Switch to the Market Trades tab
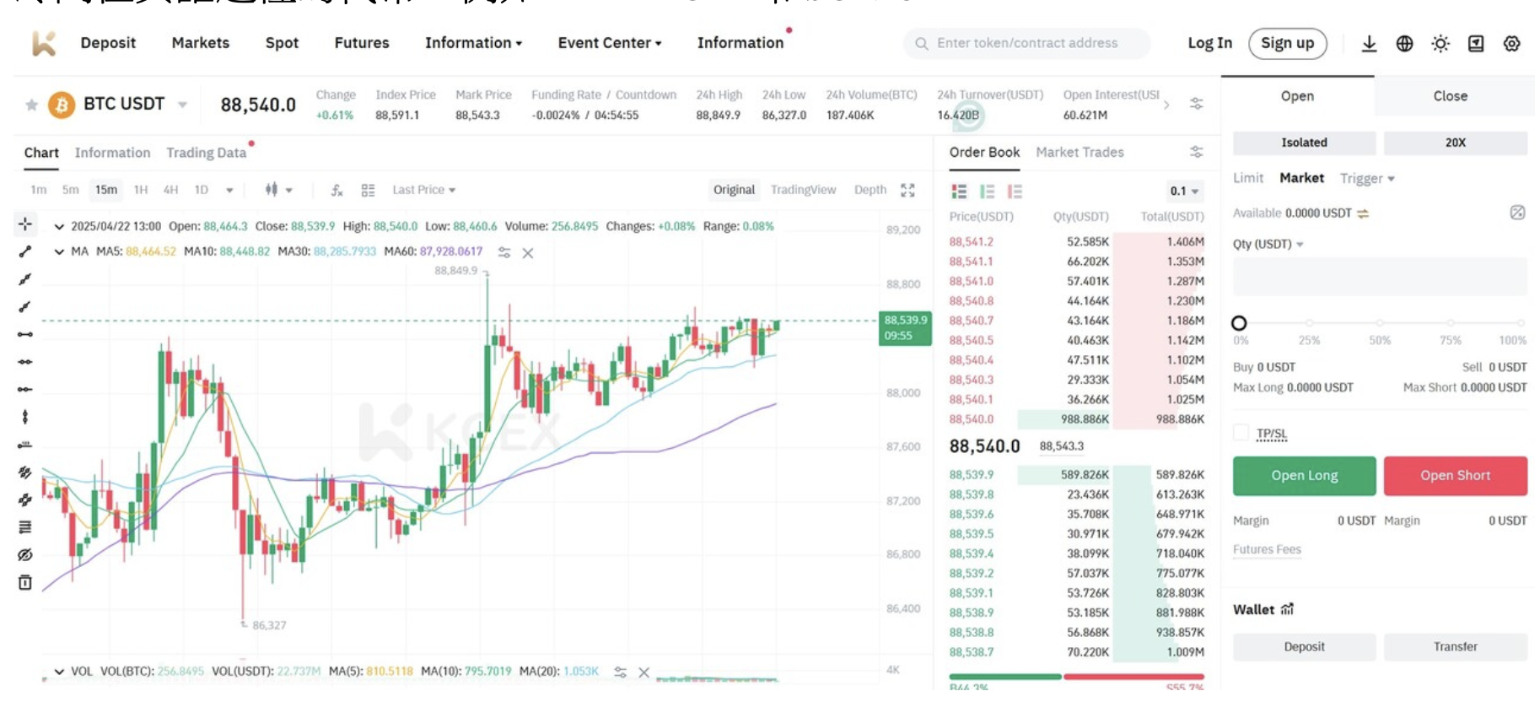The image size is (1540, 702). point(1080,152)
